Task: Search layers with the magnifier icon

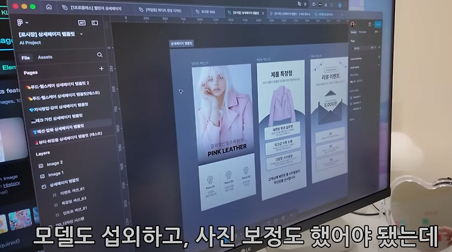Action: (x=100, y=55)
